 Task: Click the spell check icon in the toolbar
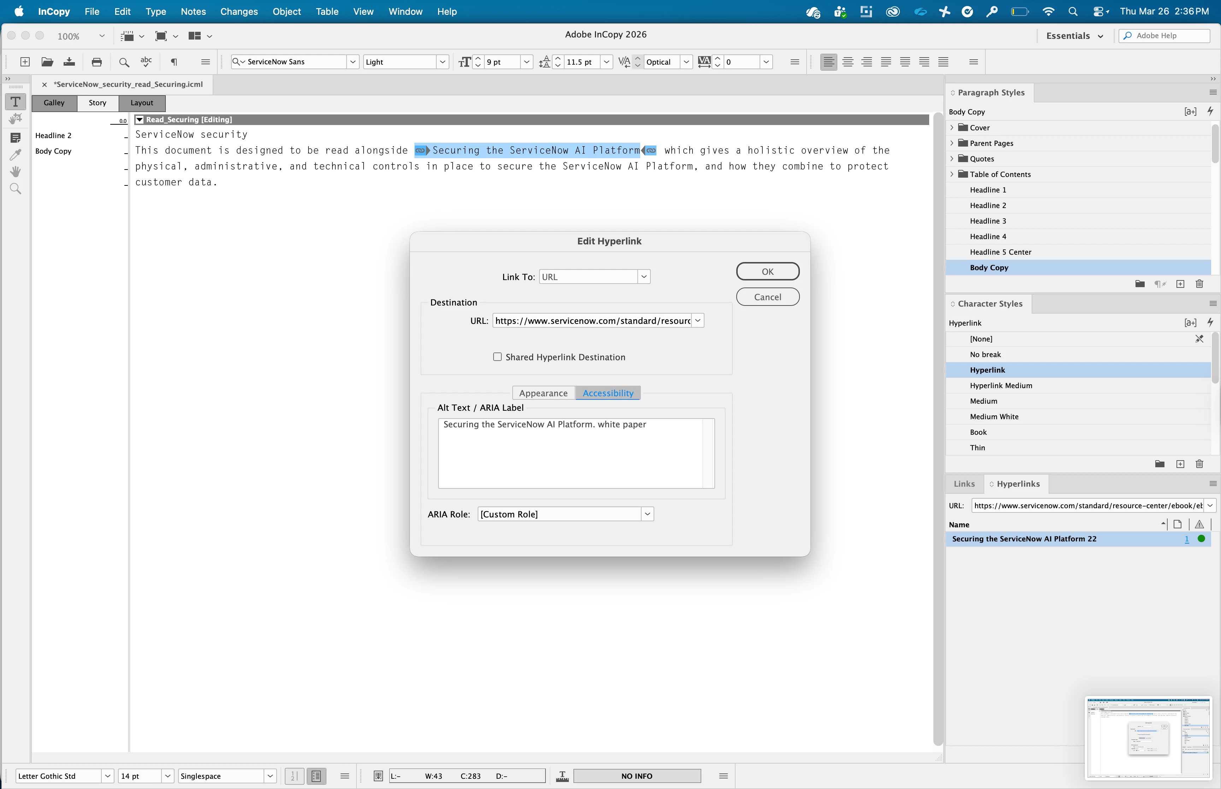tap(146, 62)
